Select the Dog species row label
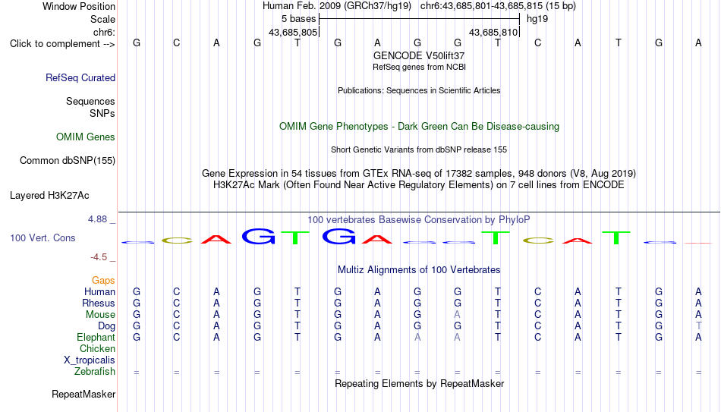 (107, 326)
